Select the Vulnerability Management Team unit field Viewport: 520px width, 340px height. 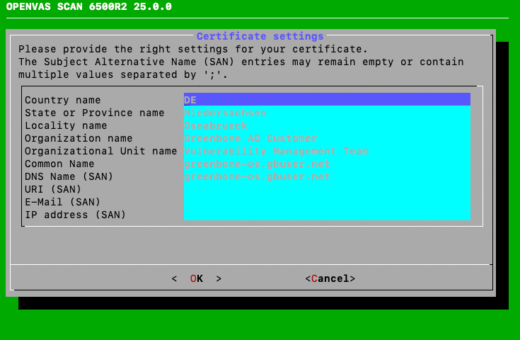point(326,151)
